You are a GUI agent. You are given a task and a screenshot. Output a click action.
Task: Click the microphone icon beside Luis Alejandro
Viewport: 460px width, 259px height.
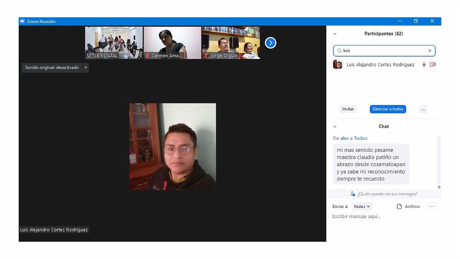(424, 65)
